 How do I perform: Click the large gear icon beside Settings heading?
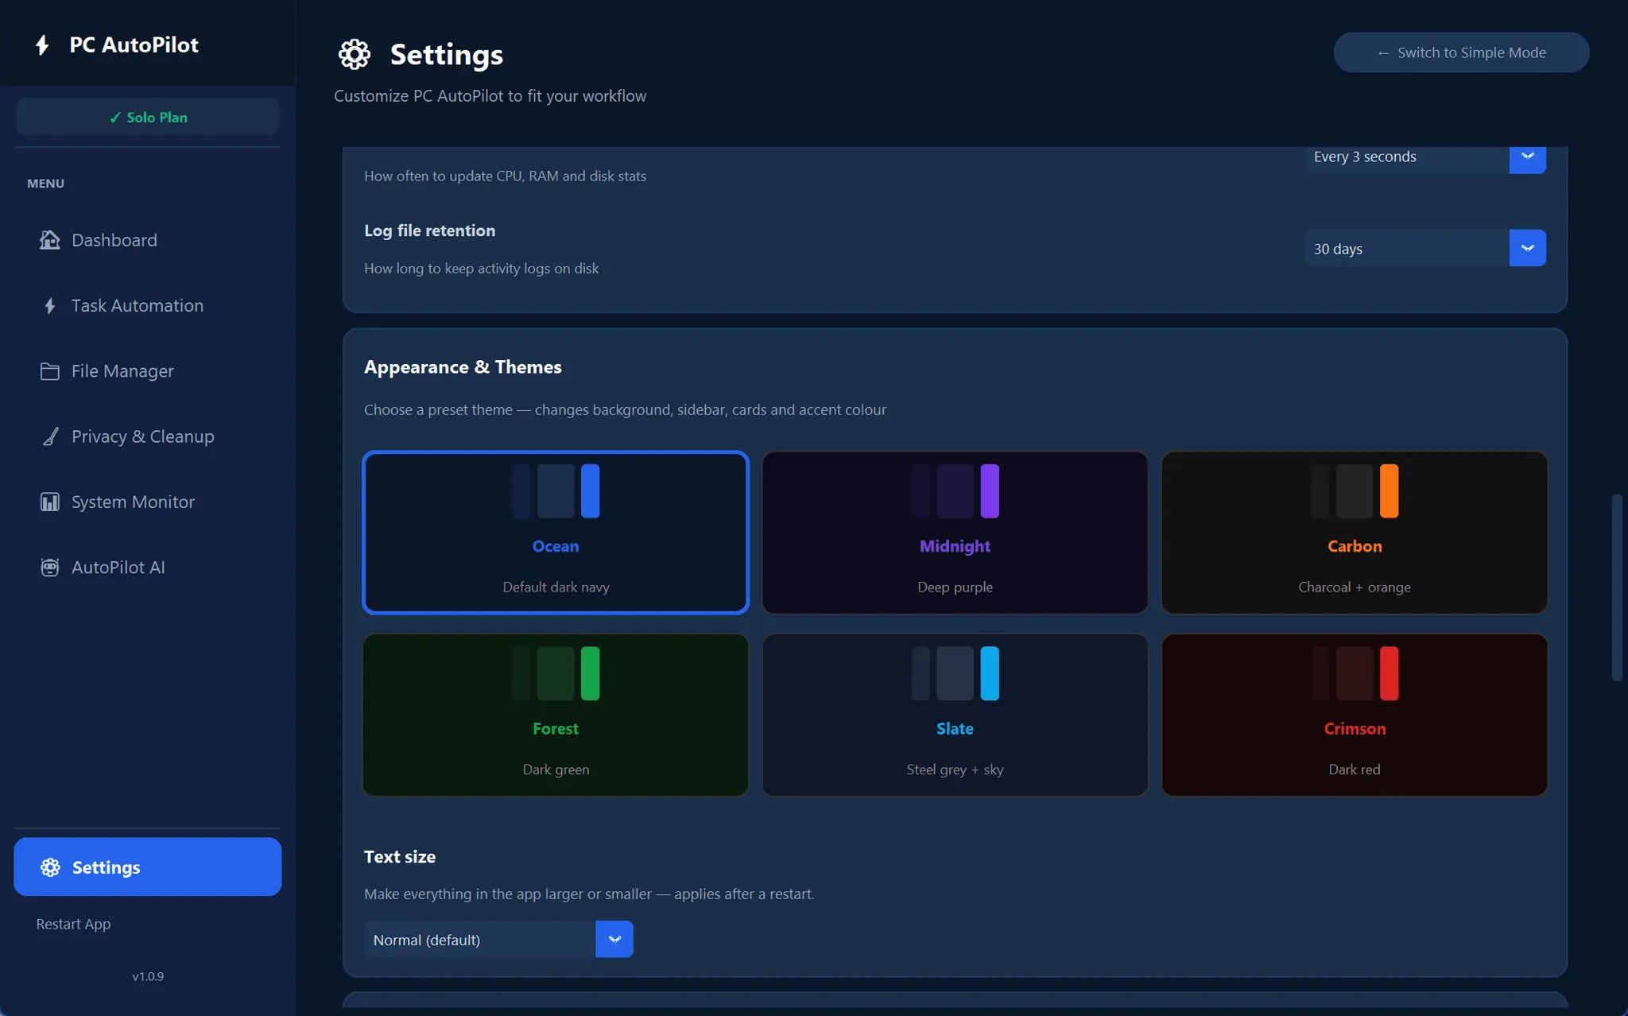coord(355,54)
